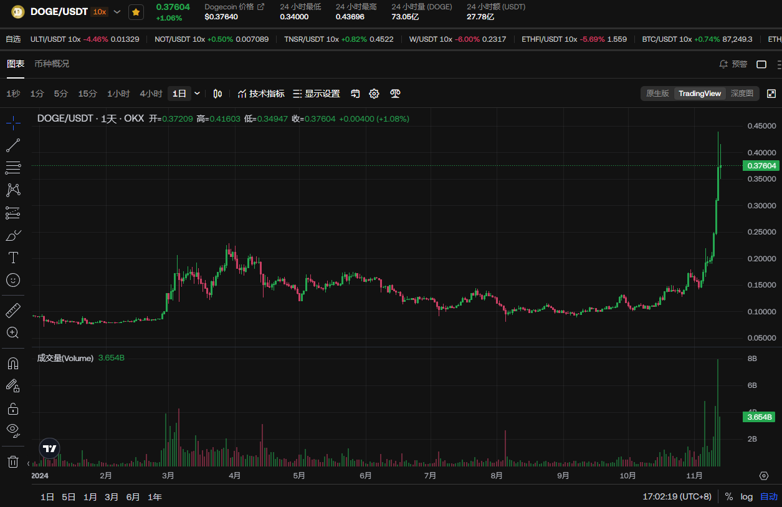This screenshot has width=782, height=507.
Task: Select the 4小时 timeframe
Action: click(151, 94)
